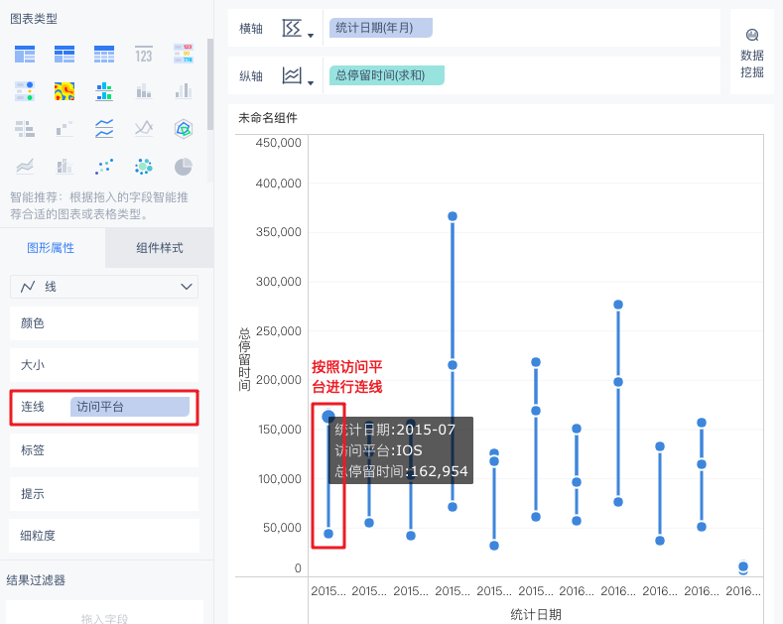Click the 结果过滤器 section label
The height and width of the screenshot is (624, 783).
click(x=36, y=580)
